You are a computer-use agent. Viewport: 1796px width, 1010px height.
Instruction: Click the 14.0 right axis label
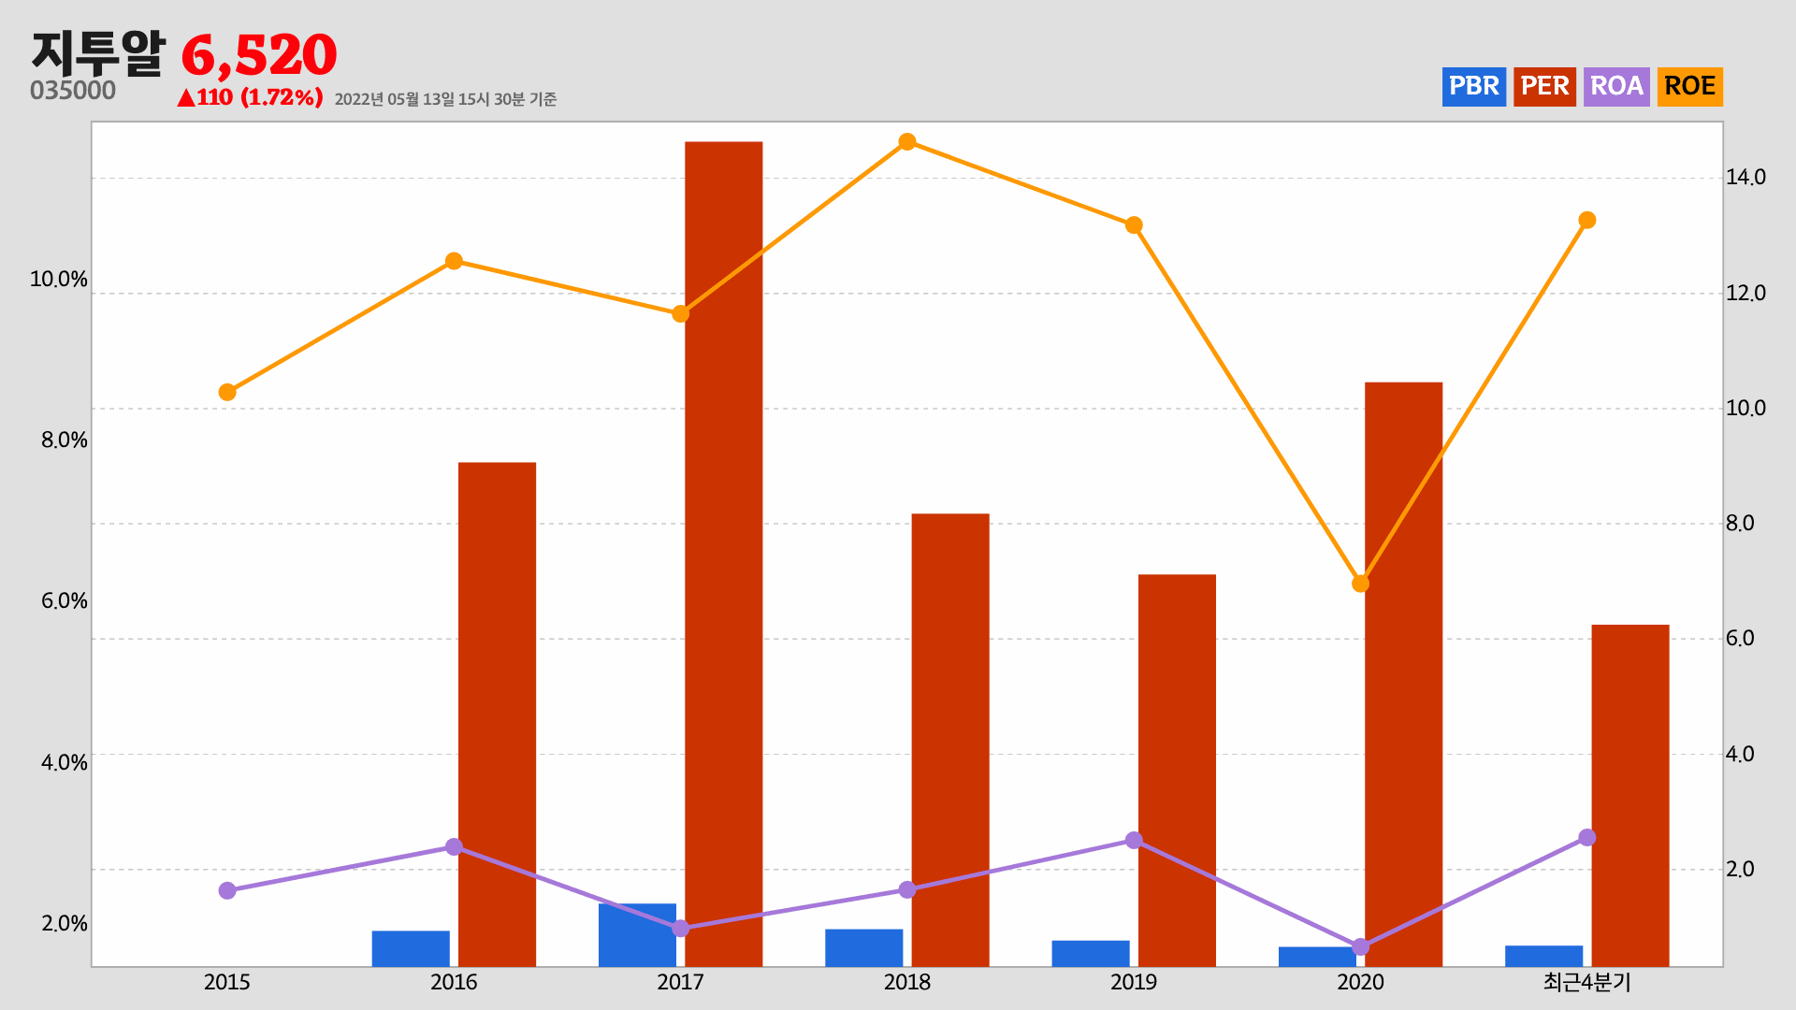point(1745,178)
